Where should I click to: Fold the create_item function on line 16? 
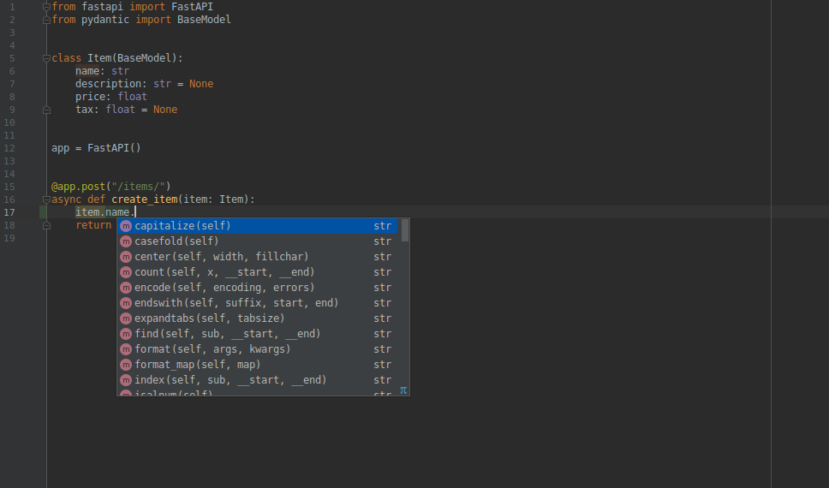(x=46, y=199)
